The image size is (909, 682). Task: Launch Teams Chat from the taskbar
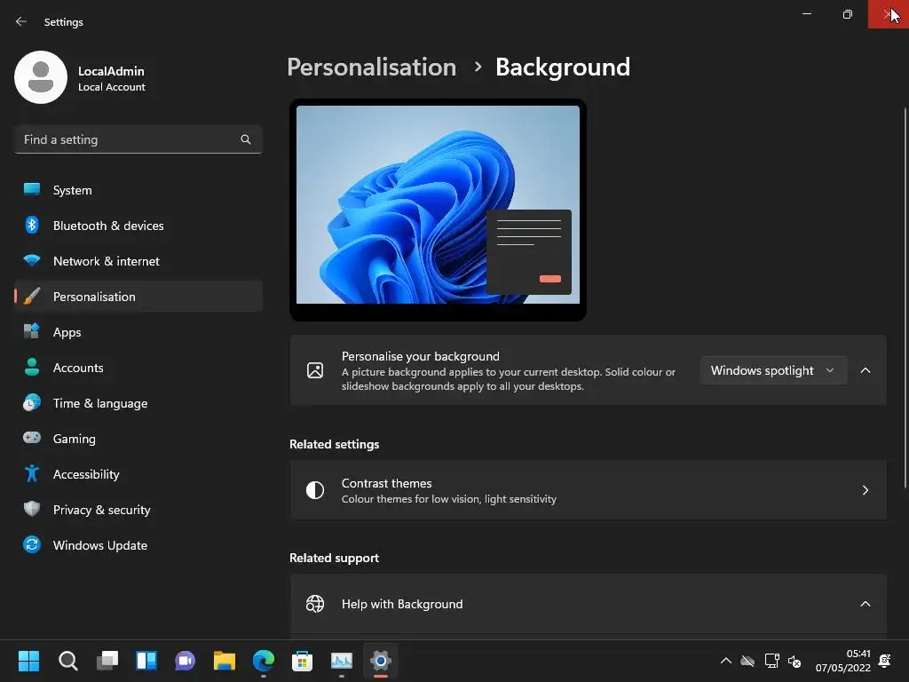pos(185,661)
